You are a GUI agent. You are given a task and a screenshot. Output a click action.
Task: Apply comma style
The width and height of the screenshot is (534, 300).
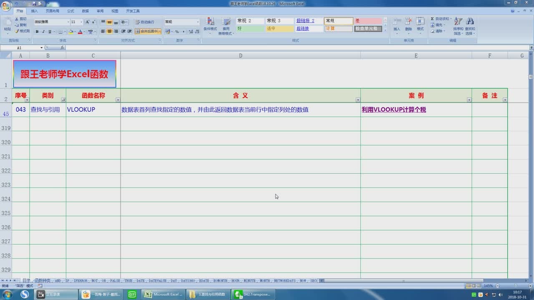[x=183, y=32]
